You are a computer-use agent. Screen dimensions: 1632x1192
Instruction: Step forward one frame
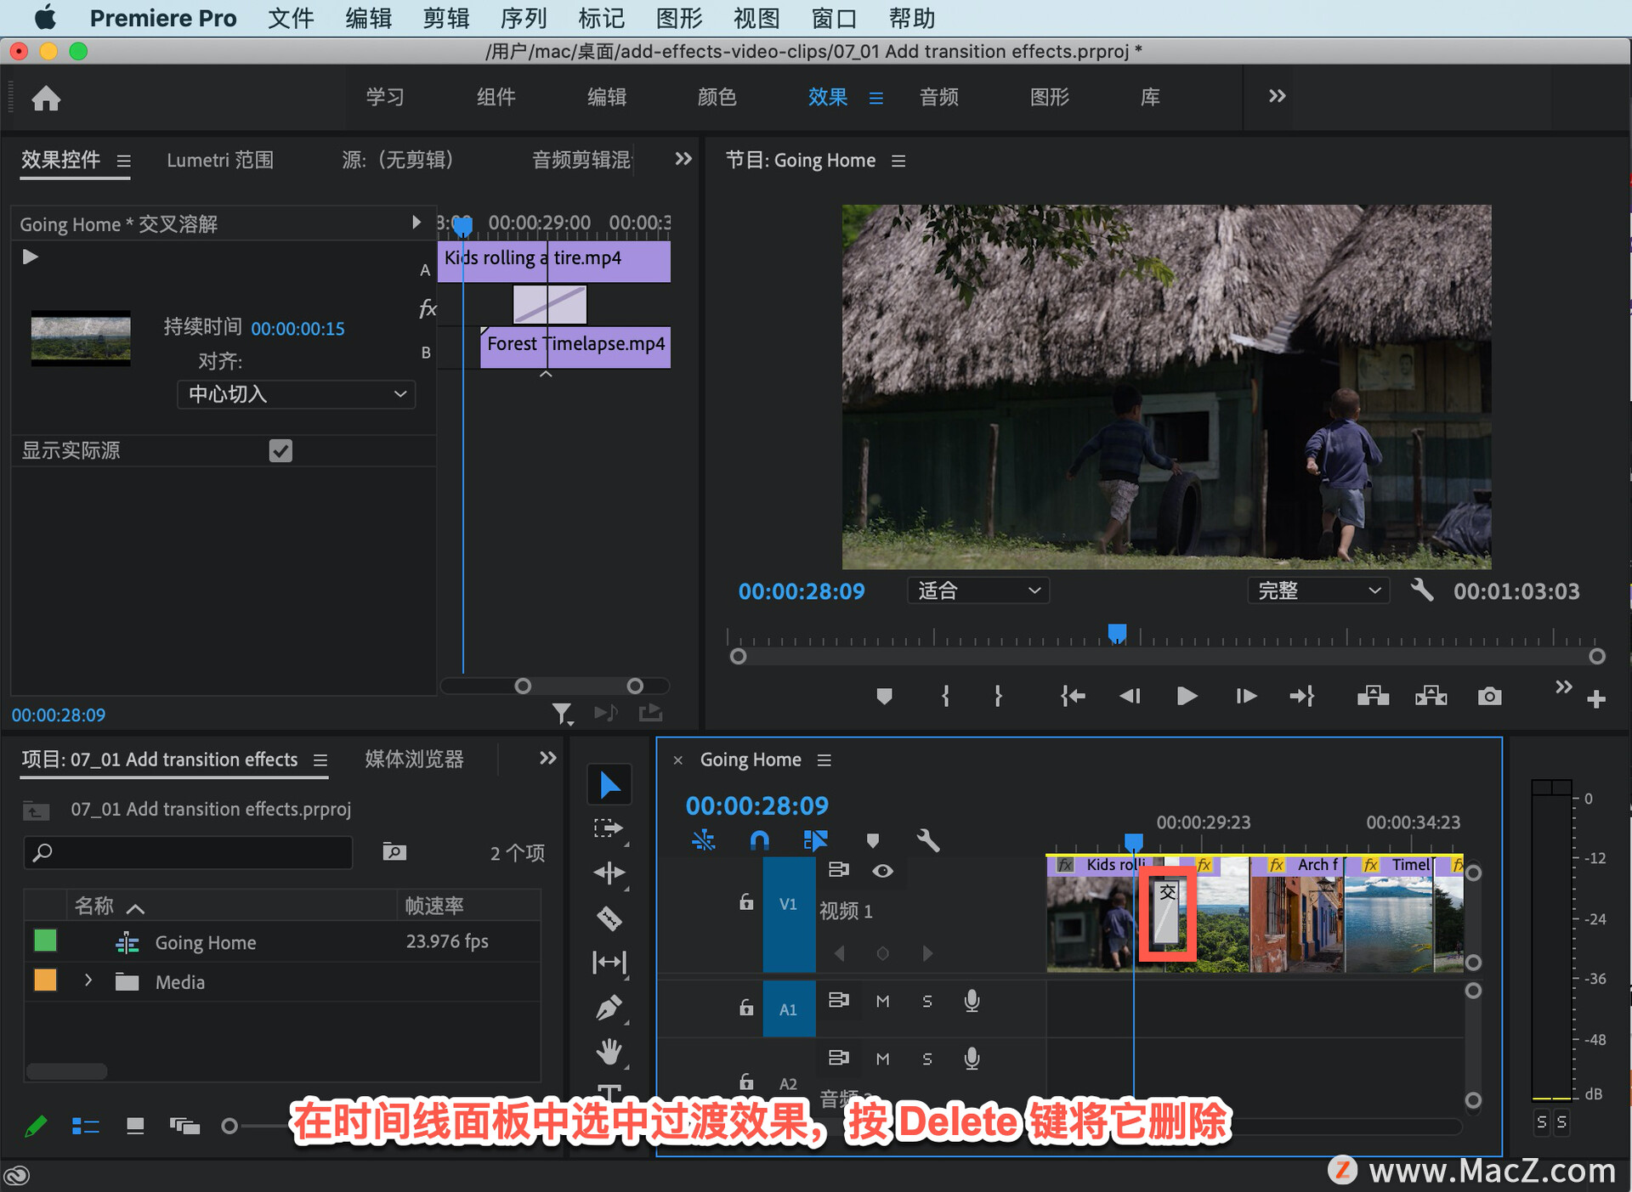[1245, 697]
